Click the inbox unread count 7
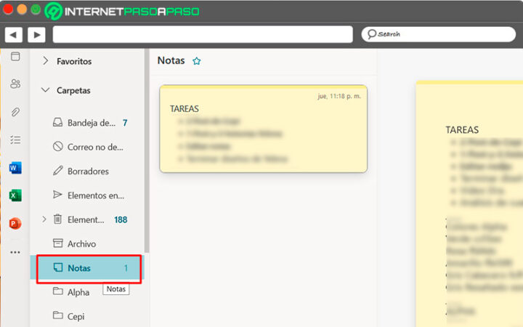Viewport: 523px width, 327px height. (125, 123)
